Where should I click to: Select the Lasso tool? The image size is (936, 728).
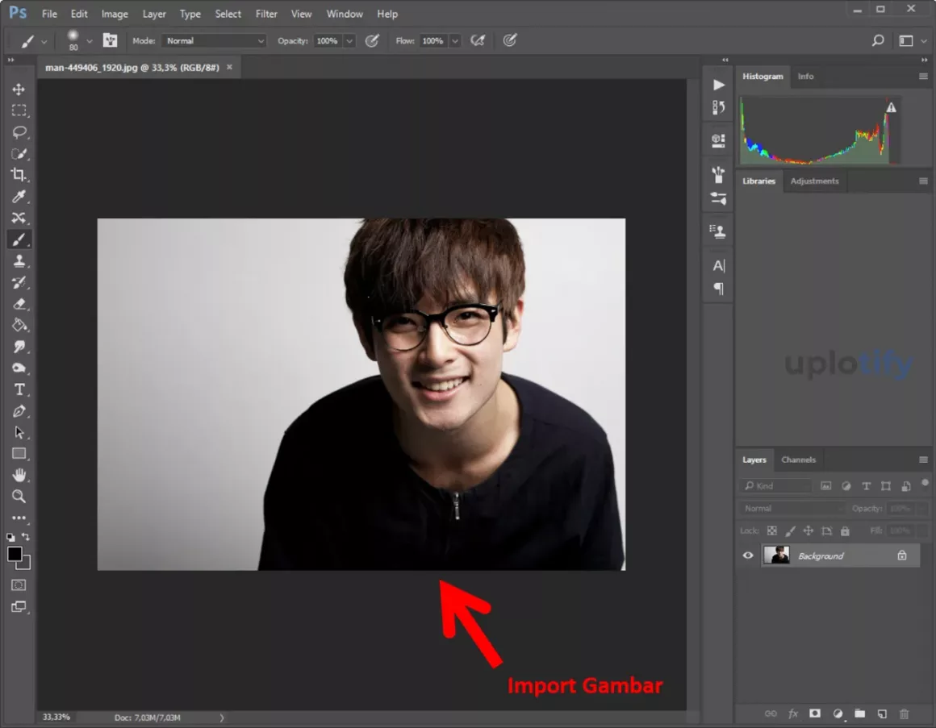pyautogui.click(x=19, y=132)
